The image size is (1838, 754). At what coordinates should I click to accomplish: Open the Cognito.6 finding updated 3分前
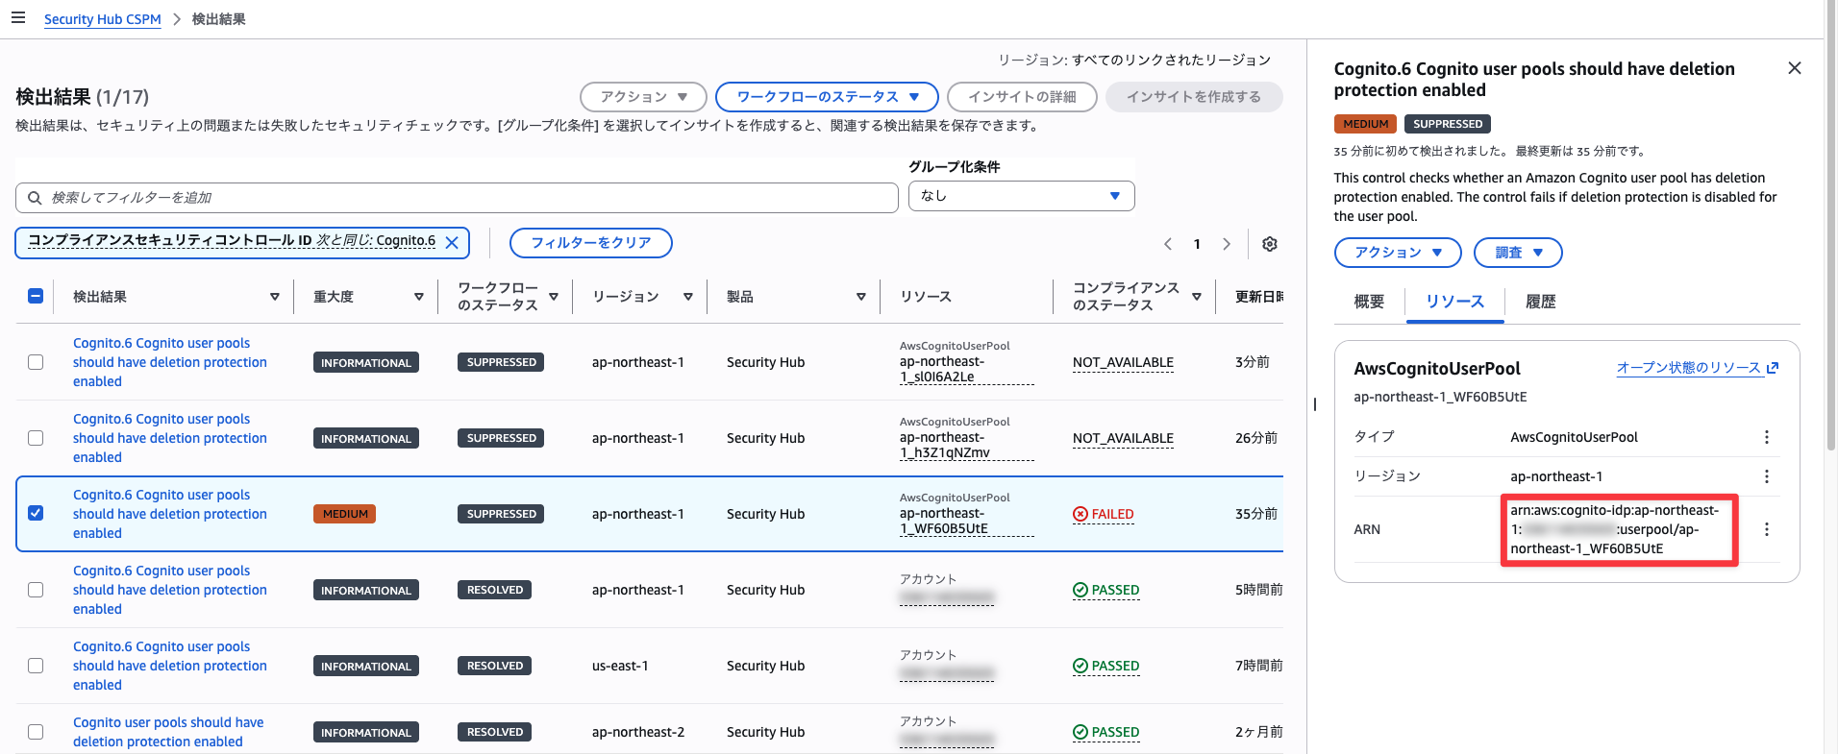click(170, 362)
